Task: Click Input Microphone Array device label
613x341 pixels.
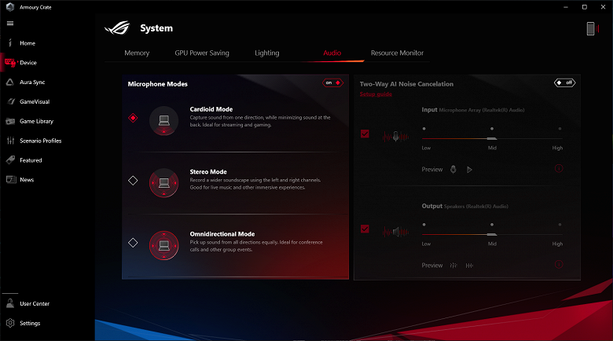Action: [x=482, y=110]
